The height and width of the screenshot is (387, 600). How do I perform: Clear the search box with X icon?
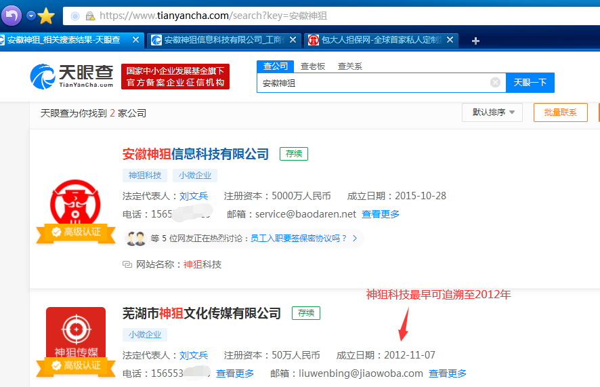point(495,83)
